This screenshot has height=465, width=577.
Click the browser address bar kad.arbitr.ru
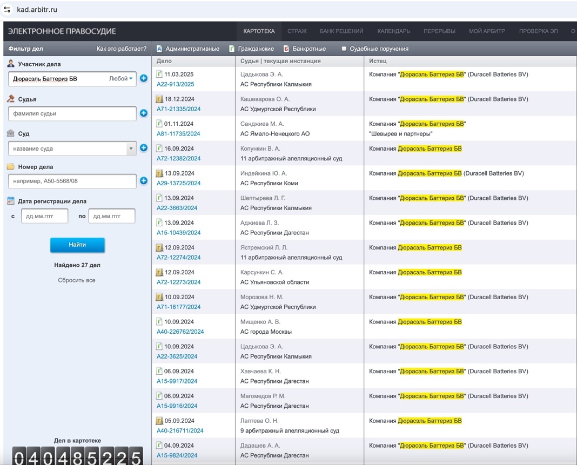click(37, 10)
